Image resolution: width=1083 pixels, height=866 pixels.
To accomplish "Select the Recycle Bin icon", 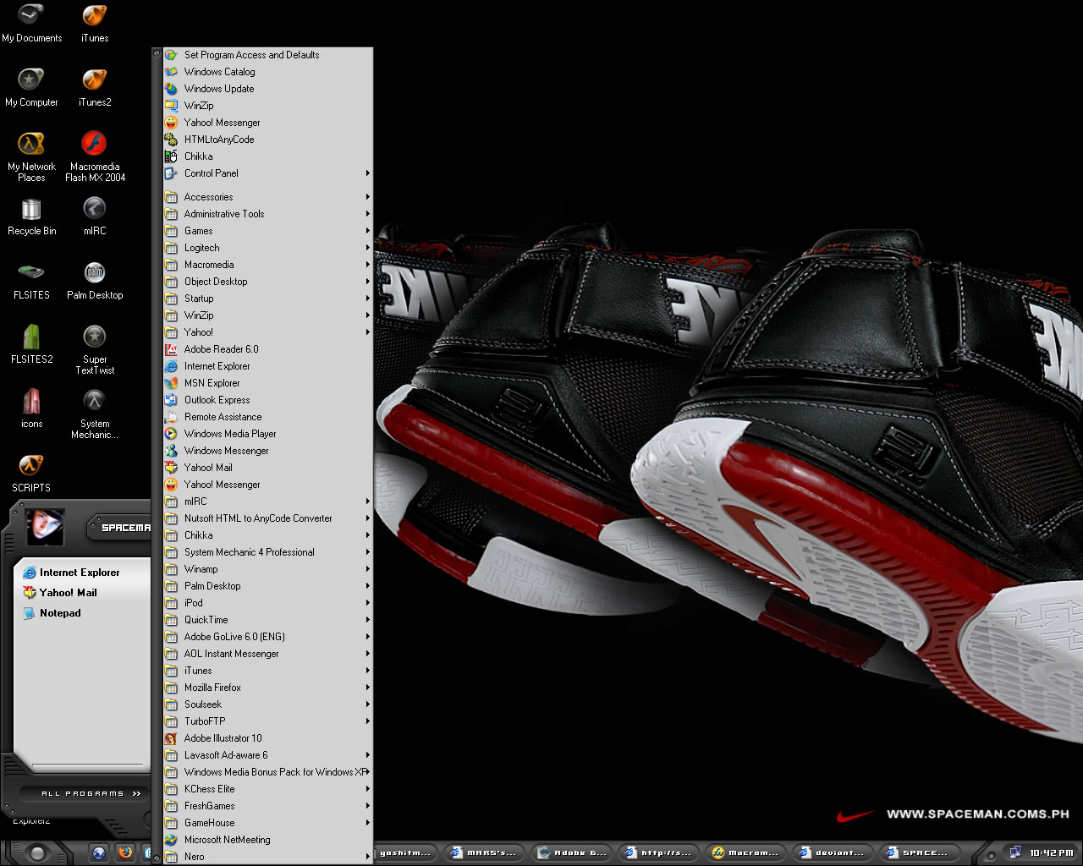I will [x=31, y=216].
